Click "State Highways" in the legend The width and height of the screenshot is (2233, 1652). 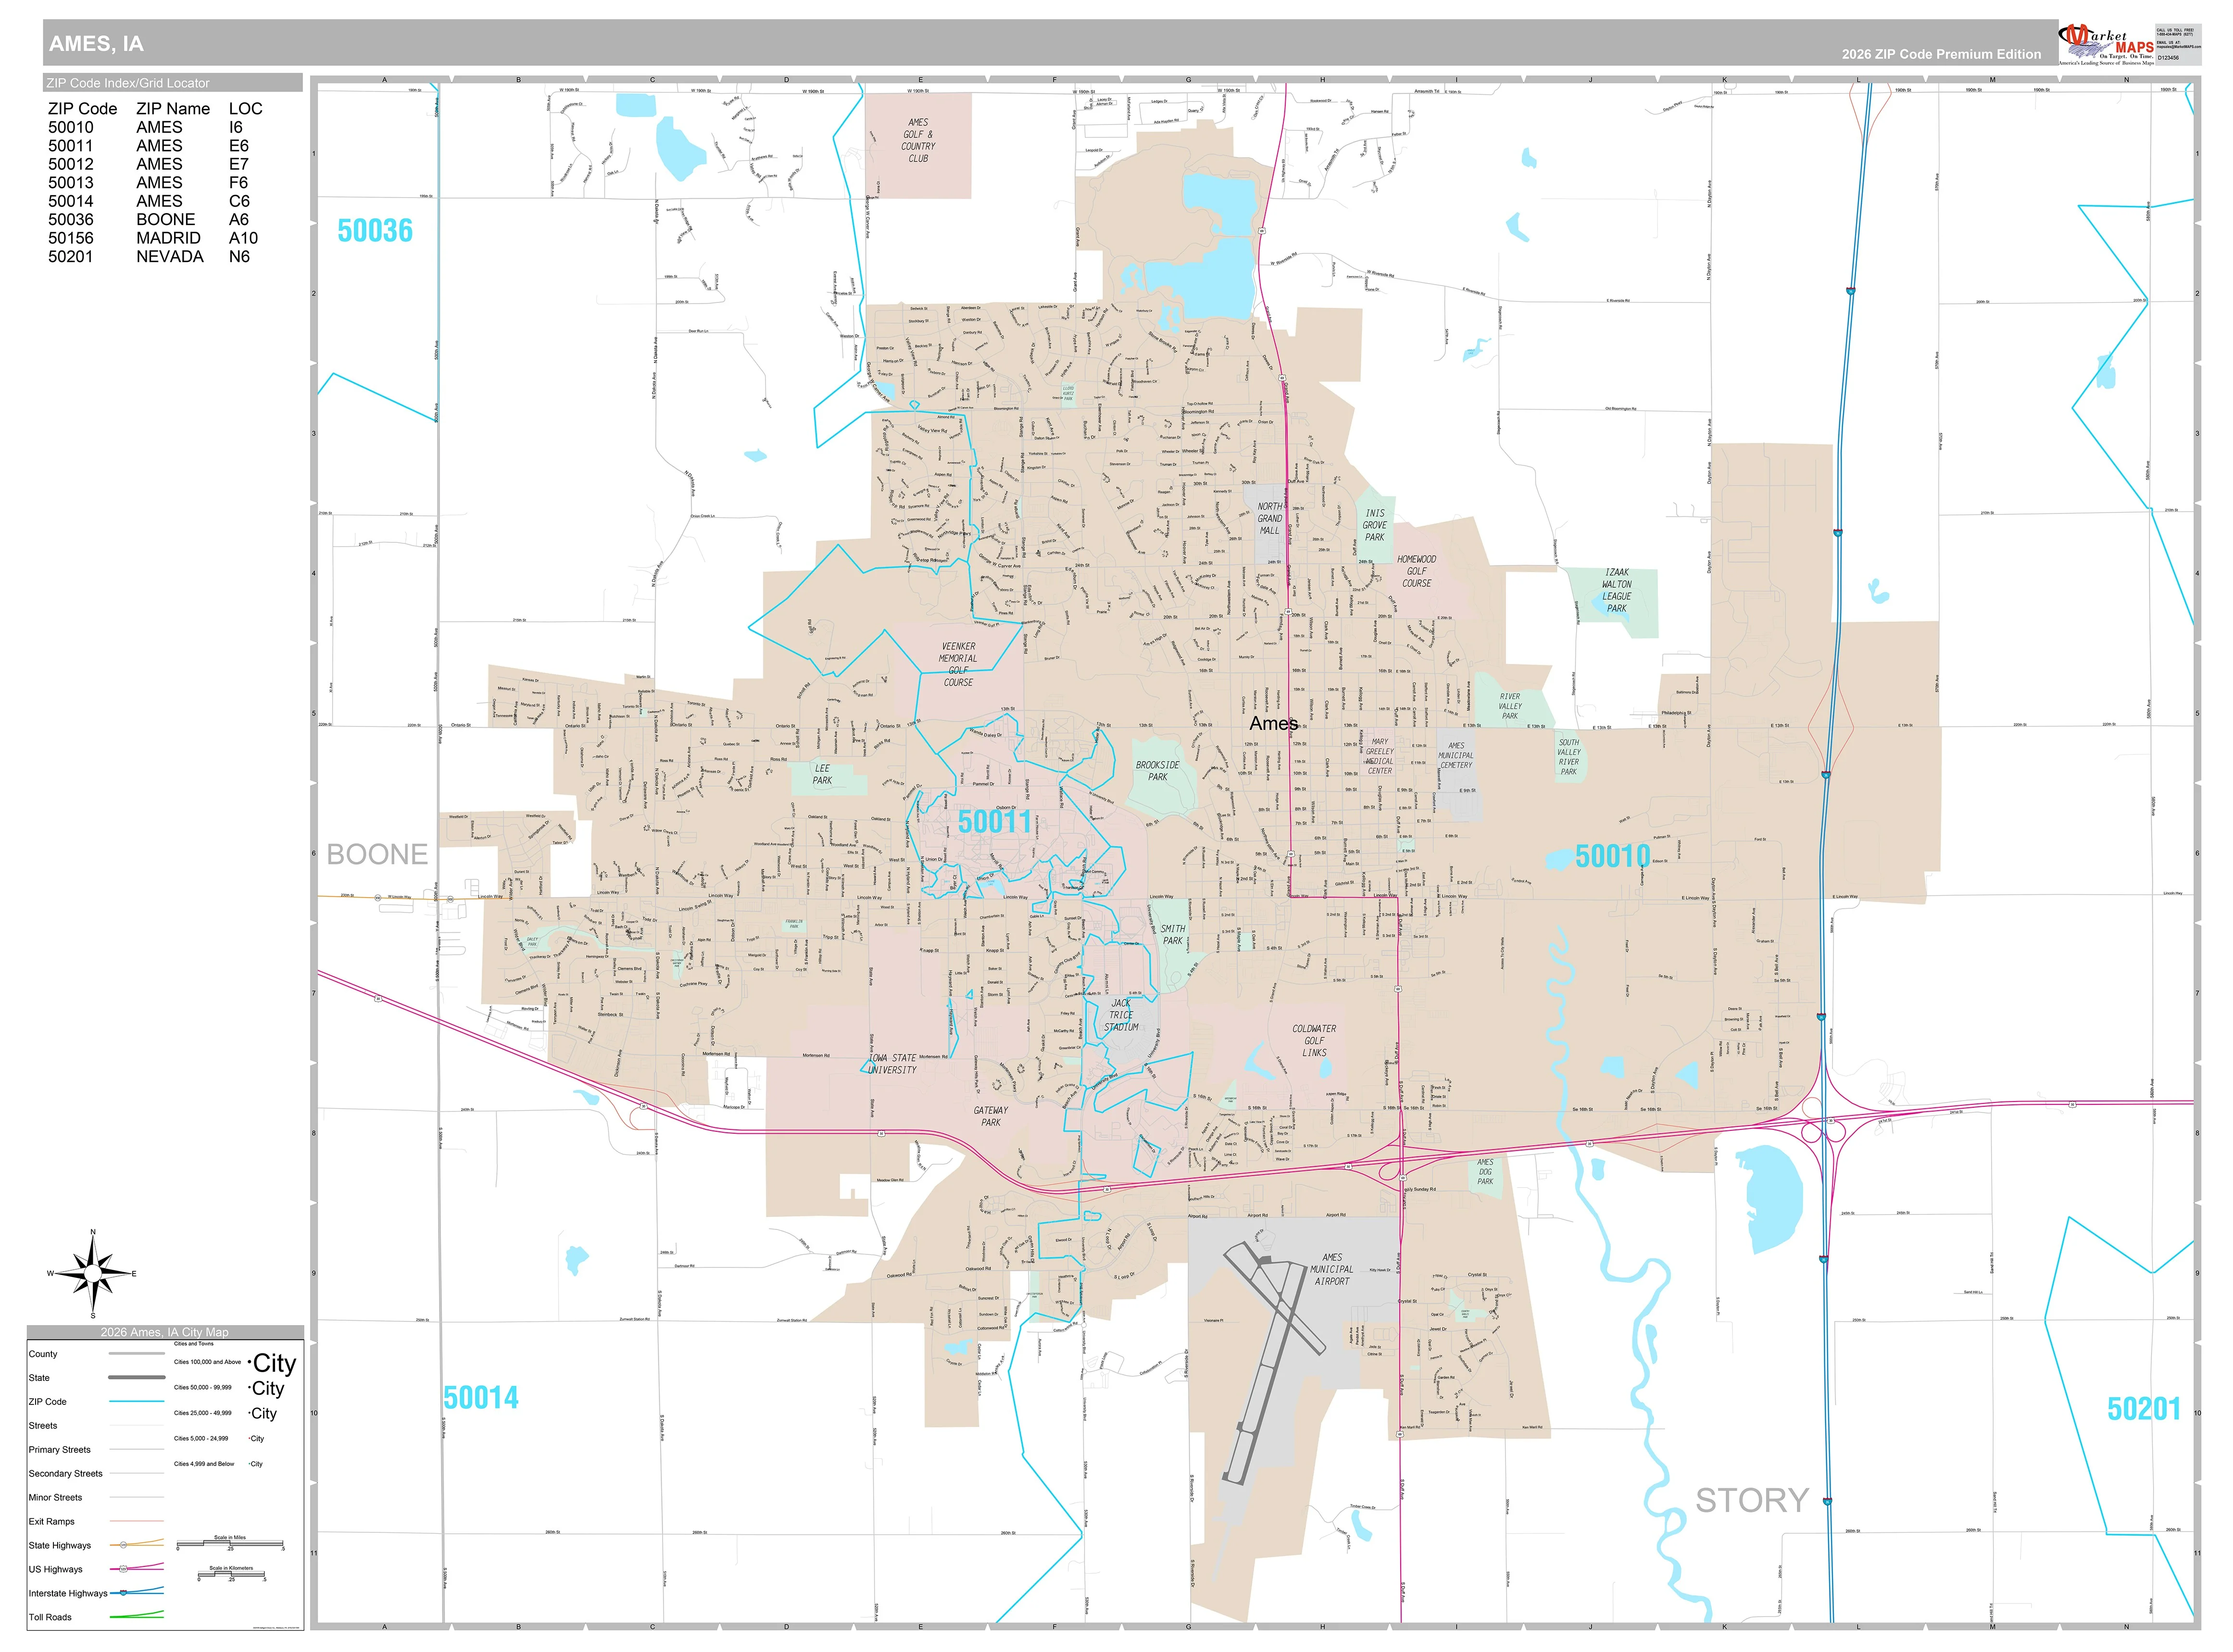coord(59,1546)
